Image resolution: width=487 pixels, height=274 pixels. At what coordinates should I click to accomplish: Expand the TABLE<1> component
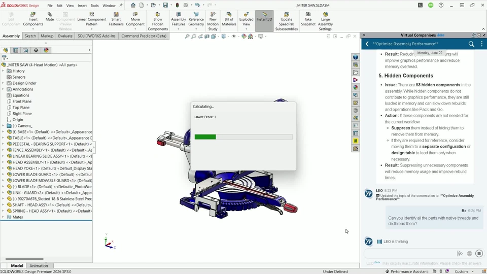3,138
